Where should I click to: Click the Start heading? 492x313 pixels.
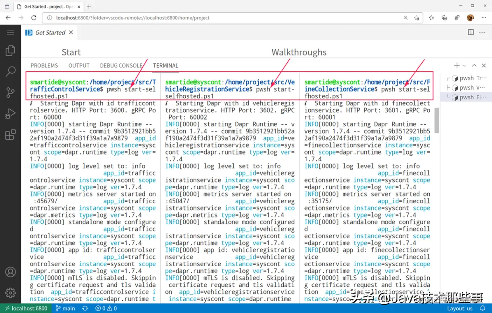(71, 52)
